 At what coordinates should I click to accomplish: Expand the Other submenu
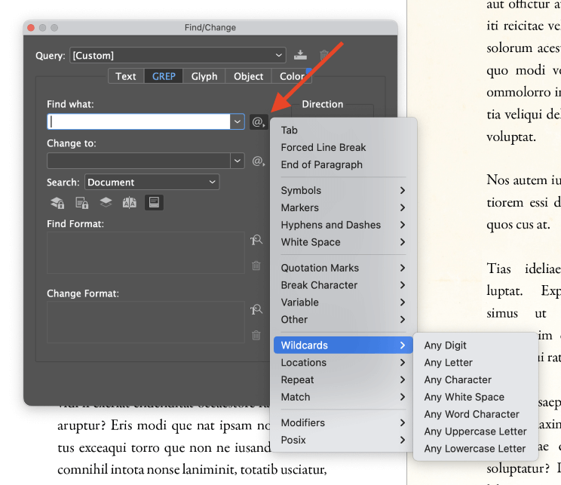pos(344,319)
